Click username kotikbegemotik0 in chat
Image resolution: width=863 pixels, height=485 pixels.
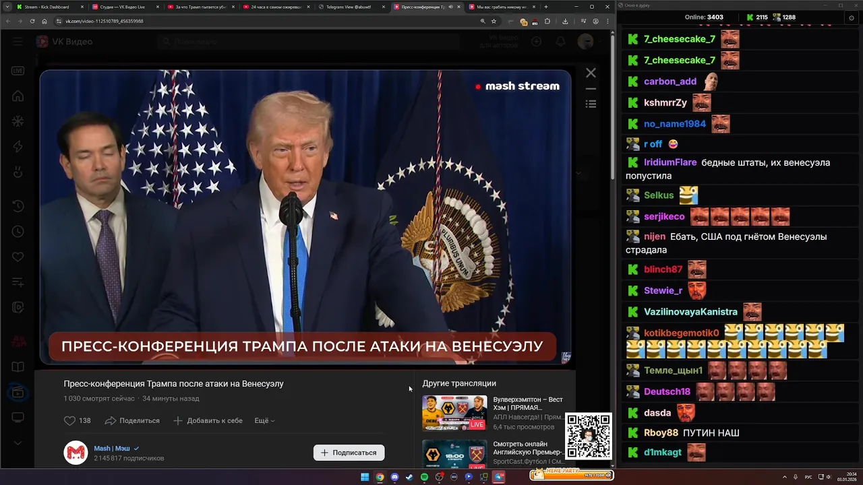[681, 333]
